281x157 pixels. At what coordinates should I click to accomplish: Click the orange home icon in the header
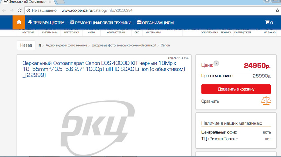[19, 22]
